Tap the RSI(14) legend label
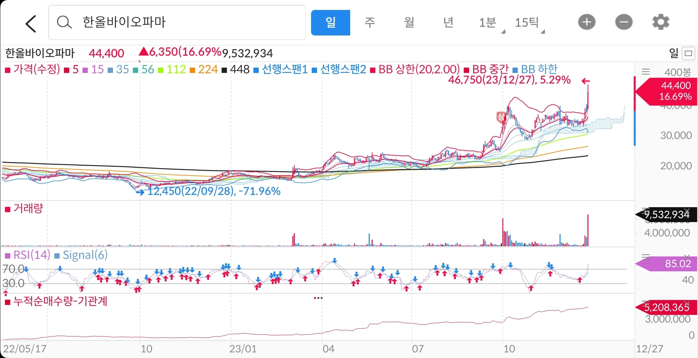The width and height of the screenshot is (698, 358). [27, 255]
